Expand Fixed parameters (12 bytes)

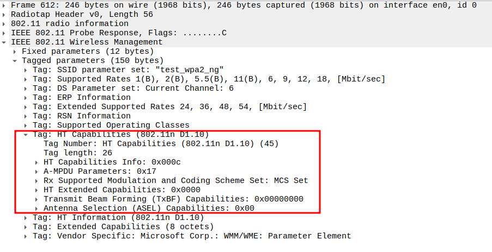16,51
